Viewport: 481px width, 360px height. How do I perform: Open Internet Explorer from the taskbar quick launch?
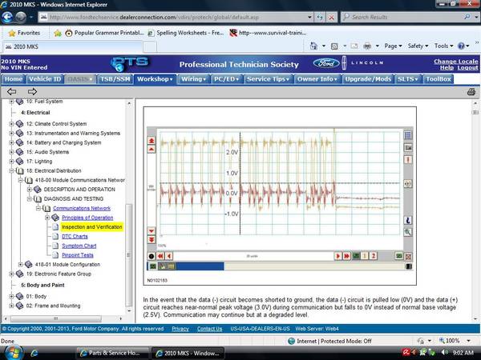(x=34, y=353)
